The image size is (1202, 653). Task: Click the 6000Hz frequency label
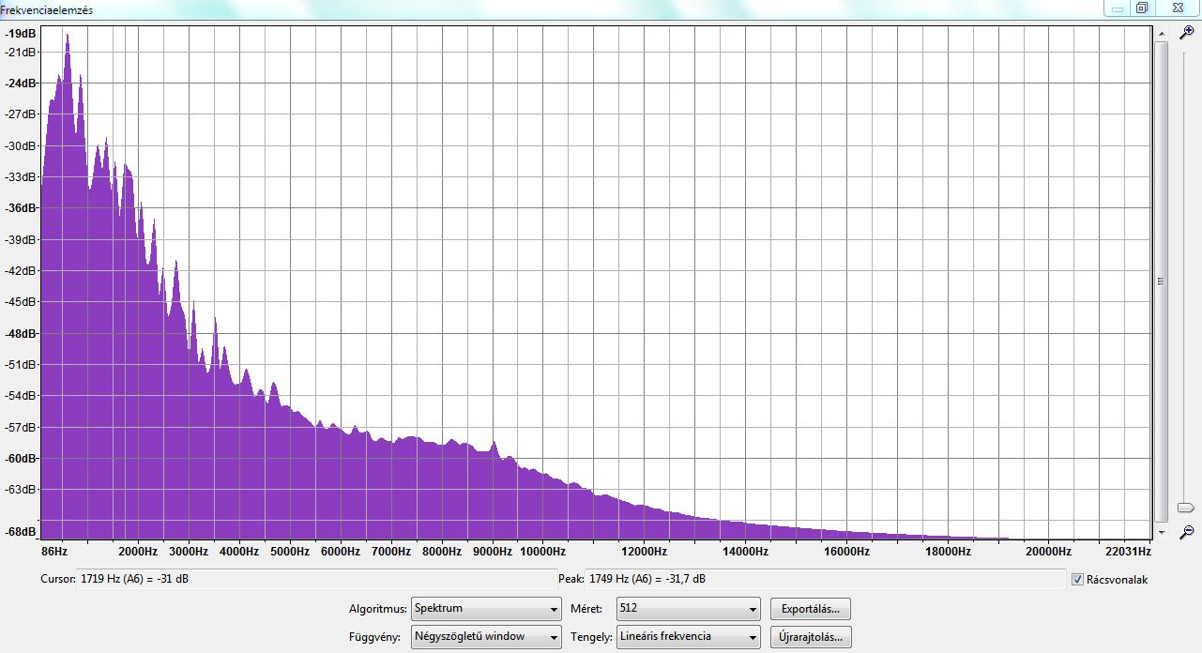341,552
